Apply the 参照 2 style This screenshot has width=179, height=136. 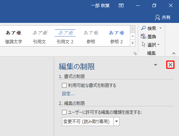[116, 37]
